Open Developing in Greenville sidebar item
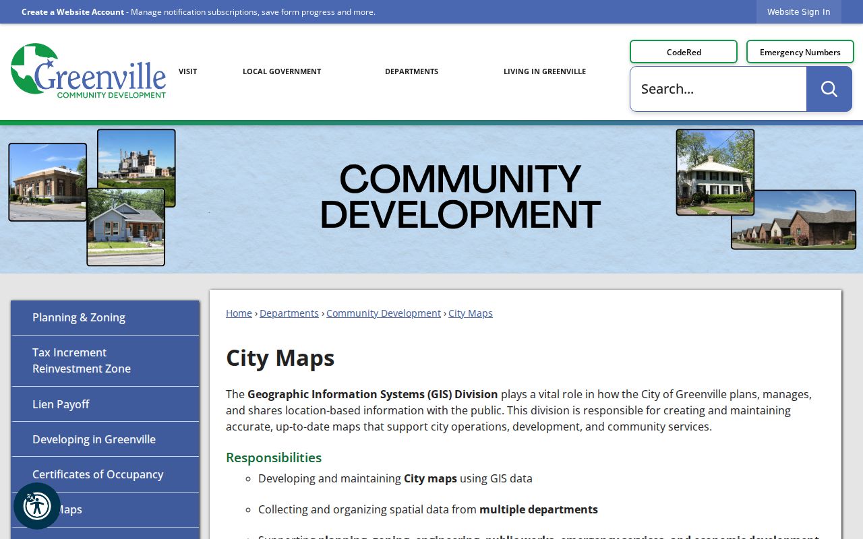863x539 pixels. [x=105, y=439]
